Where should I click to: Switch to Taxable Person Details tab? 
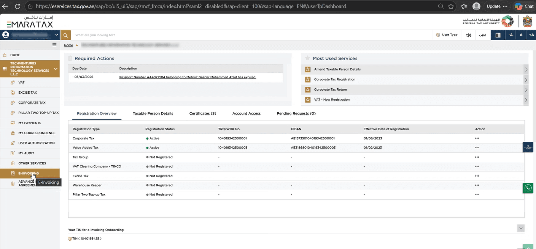coord(153,113)
